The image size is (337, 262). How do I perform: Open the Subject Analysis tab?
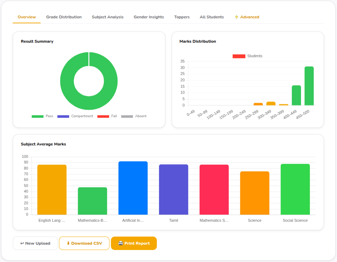108,17
